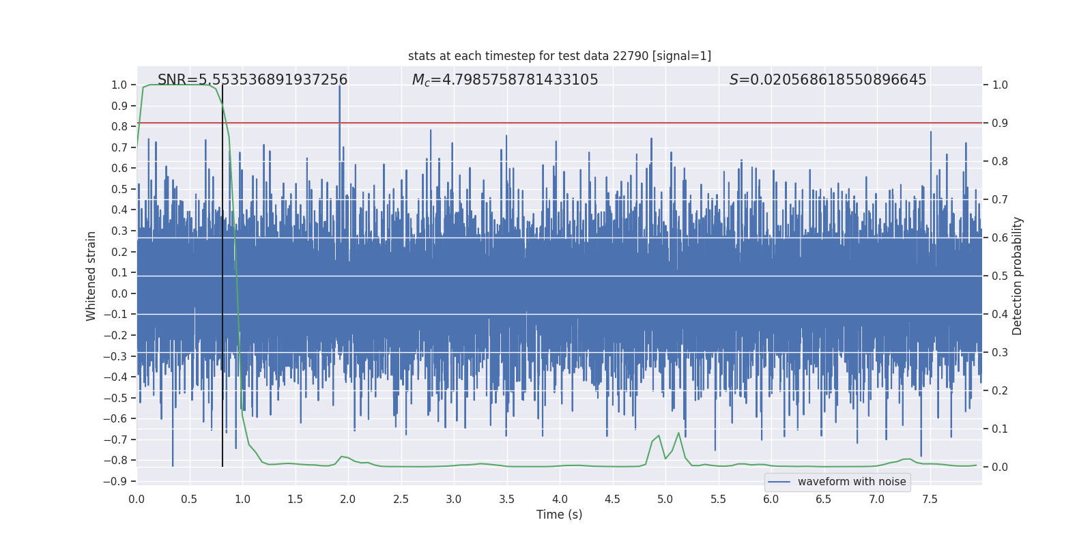Click the blue line sample in legend
The height and width of the screenshot is (546, 1092).
pyautogui.click(x=779, y=482)
